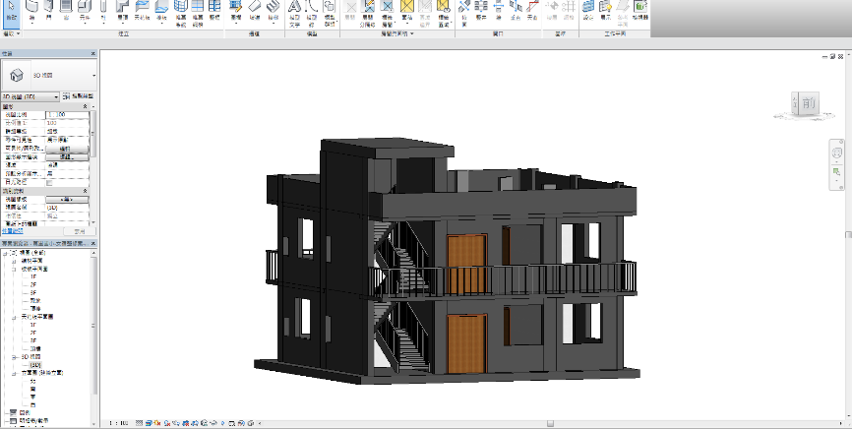Select the Door tool
This screenshot has width=852, height=429.
point(49,11)
